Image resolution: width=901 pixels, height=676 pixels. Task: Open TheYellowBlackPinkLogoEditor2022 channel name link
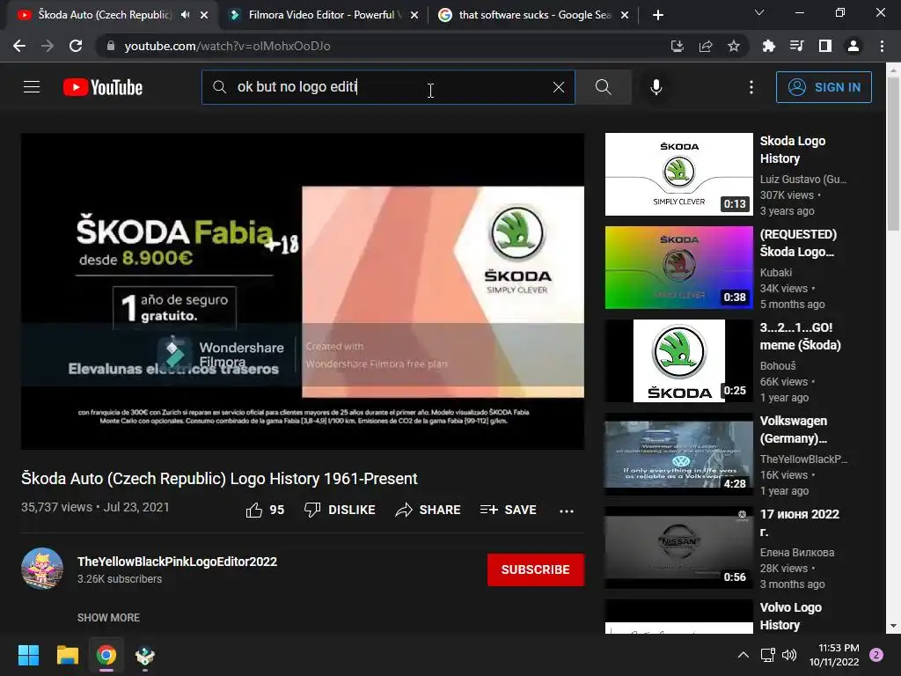point(177,562)
